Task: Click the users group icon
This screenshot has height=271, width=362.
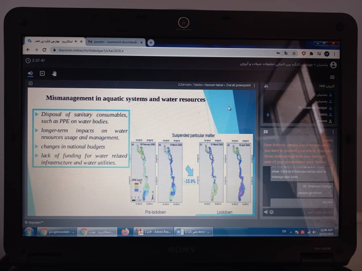Action: [266, 86]
